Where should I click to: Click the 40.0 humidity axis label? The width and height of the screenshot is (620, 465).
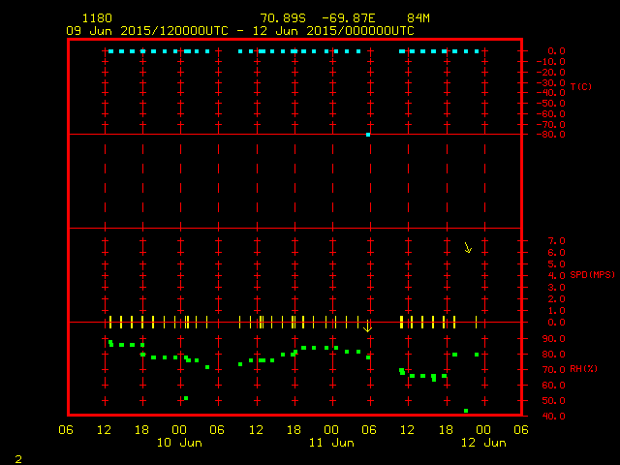(x=553, y=416)
